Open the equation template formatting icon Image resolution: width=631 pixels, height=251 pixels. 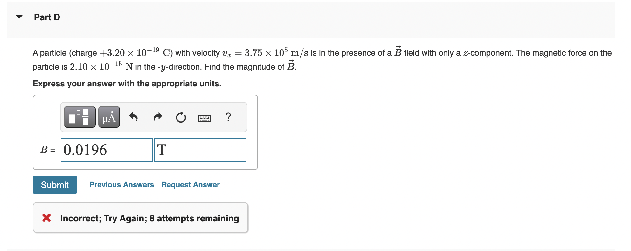click(x=79, y=117)
